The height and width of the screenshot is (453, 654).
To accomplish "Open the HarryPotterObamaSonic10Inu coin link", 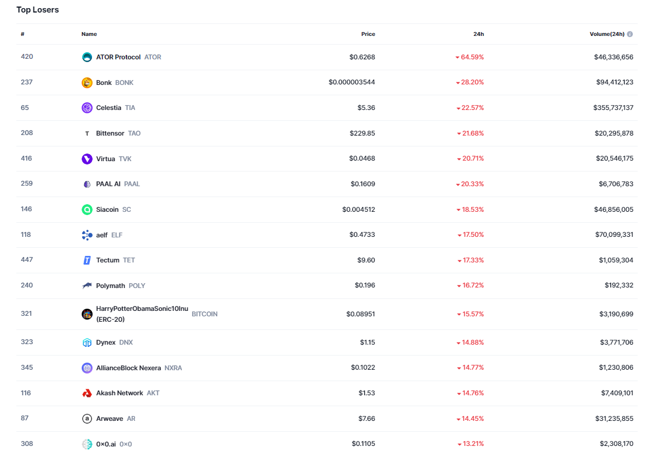I will point(142,309).
